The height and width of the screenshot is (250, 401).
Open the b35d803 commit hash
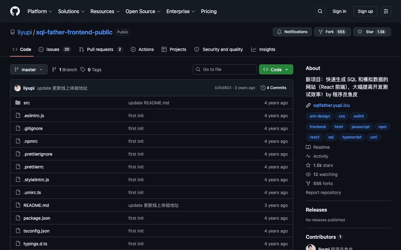[x=223, y=88]
